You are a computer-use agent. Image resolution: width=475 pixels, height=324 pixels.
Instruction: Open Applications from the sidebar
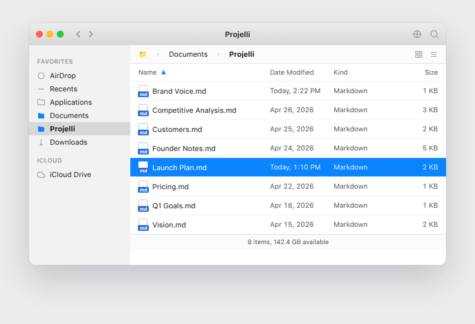tap(71, 102)
